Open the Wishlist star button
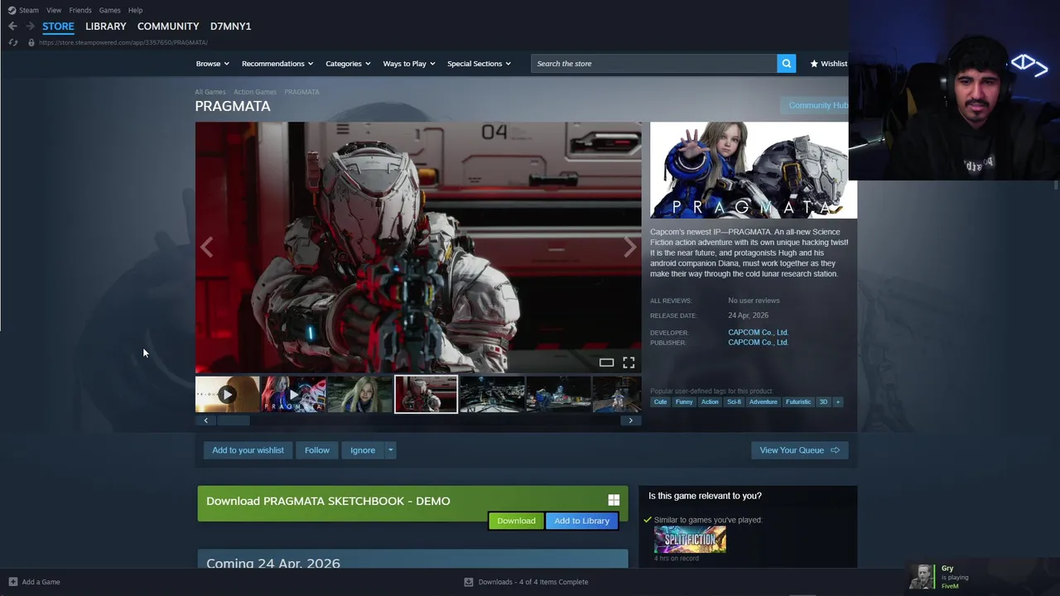This screenshot has width=1060, height=596. 828,64
